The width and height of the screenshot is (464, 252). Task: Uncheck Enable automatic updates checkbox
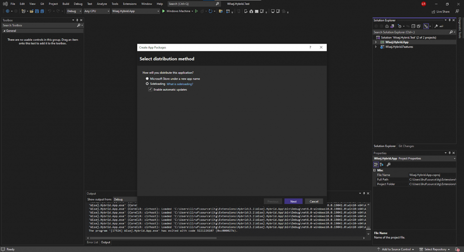pyautogui.click(x=150, y=89)
